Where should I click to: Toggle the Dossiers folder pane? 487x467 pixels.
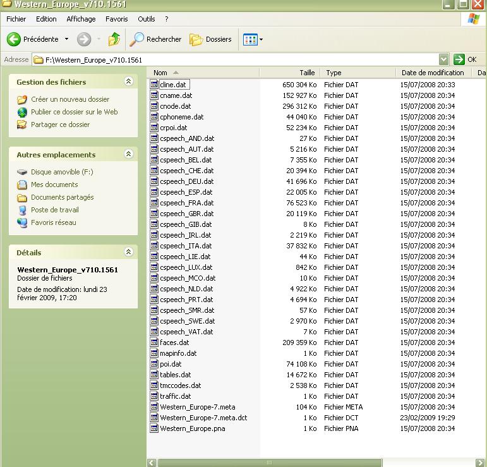pos(211,39)
